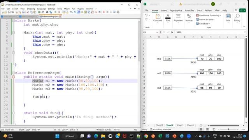Open the Notepad++ Encoding menu
Screen dimensions: 249x140
click(x=31, y=9)
